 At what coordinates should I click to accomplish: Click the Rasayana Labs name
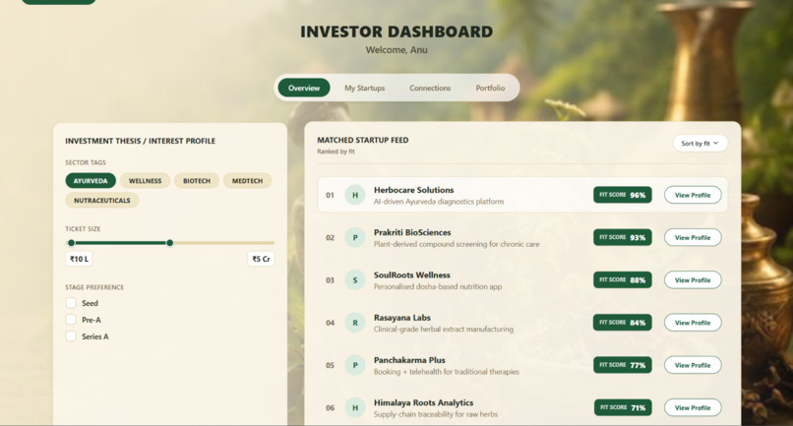(x=402, y=317)
